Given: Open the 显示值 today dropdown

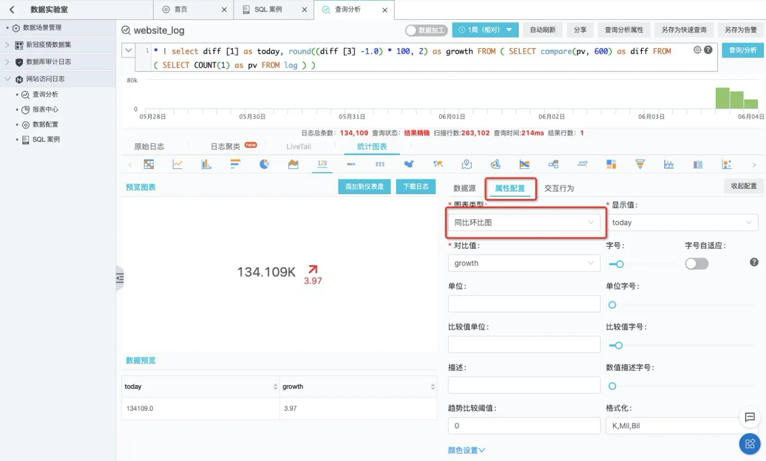Looking at the screenshot, I should point(682,223).
